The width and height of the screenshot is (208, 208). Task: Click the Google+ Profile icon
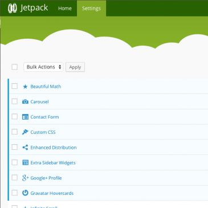25,178
